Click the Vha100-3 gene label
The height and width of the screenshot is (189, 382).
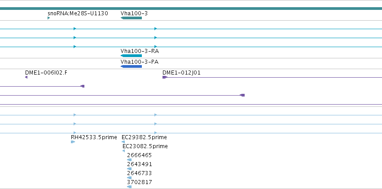pos(134,13)
